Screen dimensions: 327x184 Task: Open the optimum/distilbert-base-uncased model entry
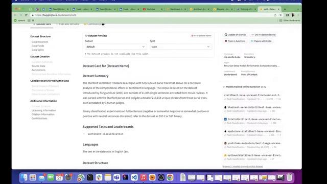click(253, 157)
